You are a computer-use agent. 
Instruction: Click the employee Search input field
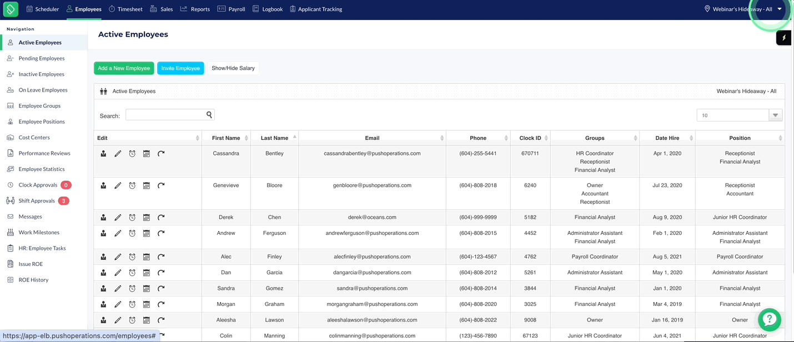[x=165, y=115]
